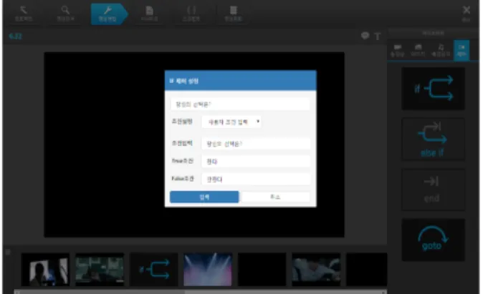This screenshot has width=483, height=294.
Task: Select the second timeline thumbnail, green room
Action: point(100,270)
